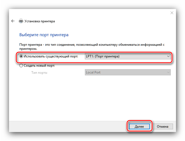Click the "Установка принтера" title text

40,21
